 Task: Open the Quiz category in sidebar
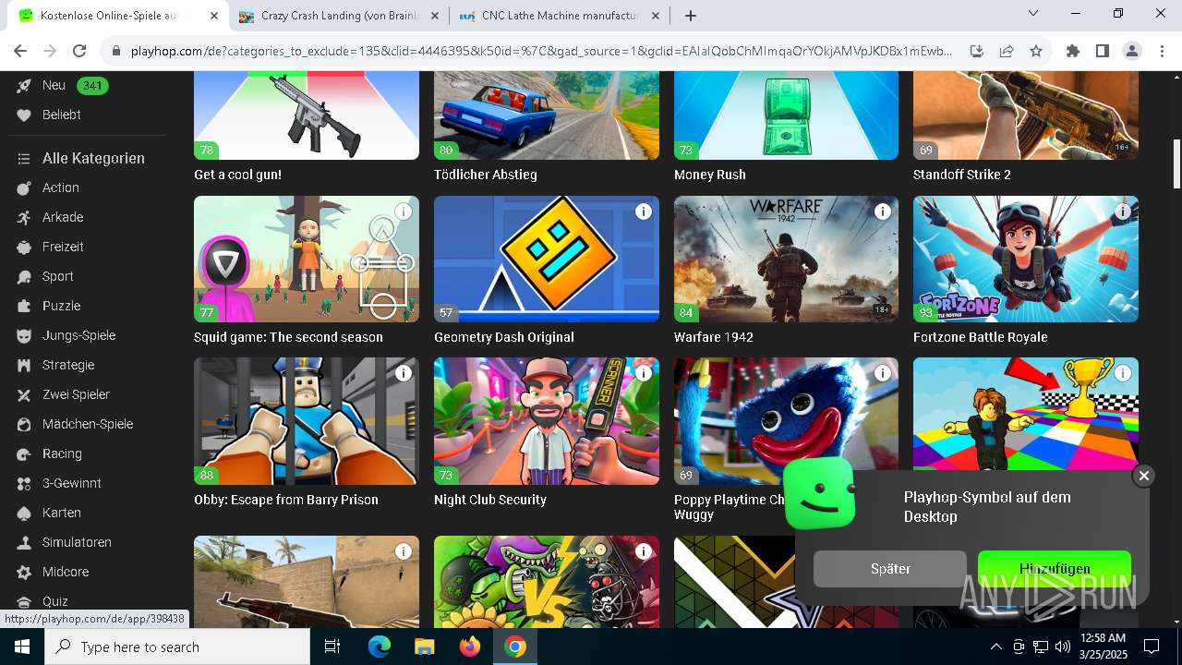click(55, 601)
